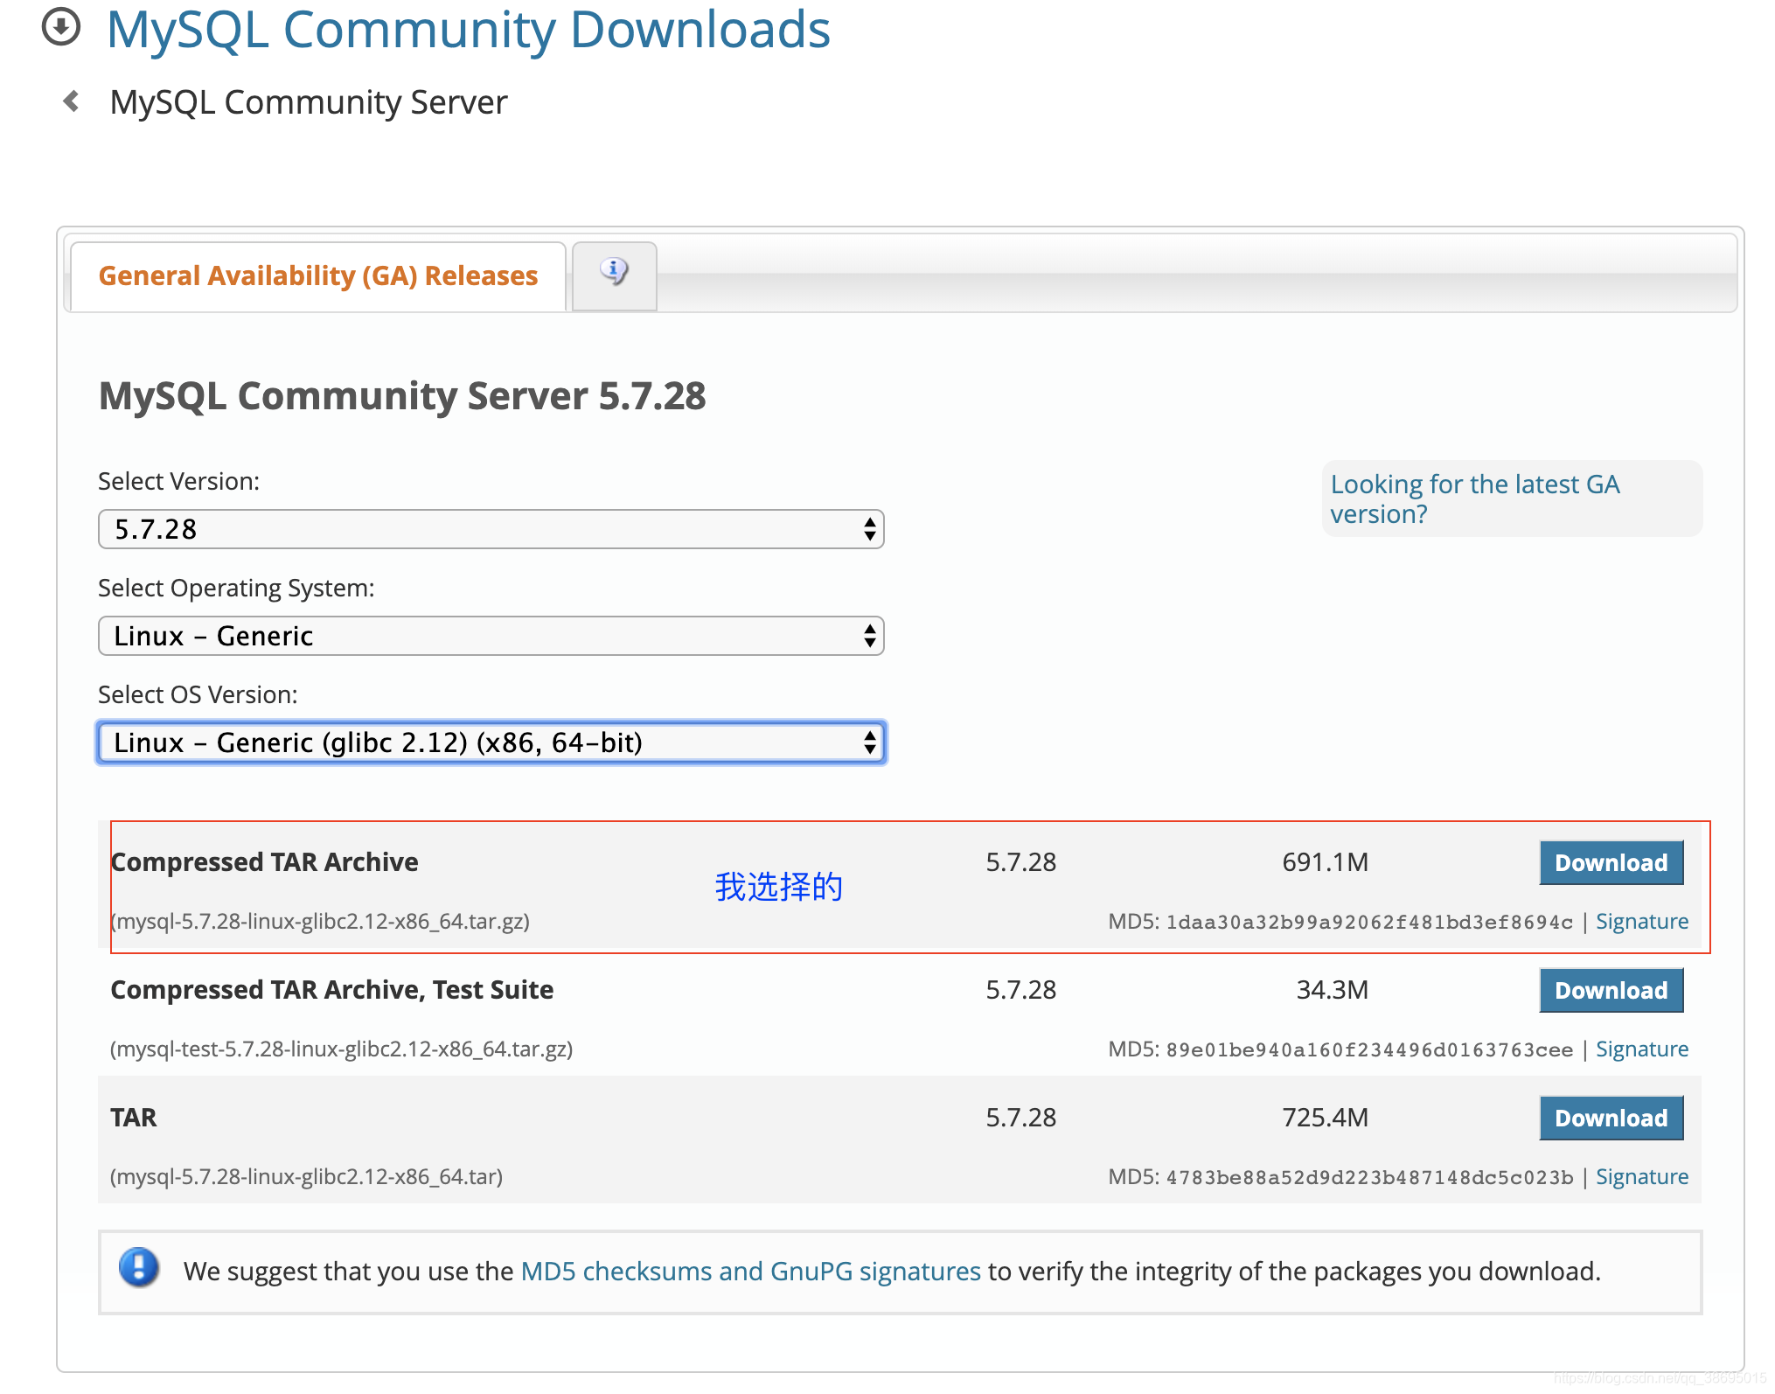Open MD5 checksums and GnuPG signatures link
This screenshot has height=1394, width=1775.
(x=751, y=1271)
